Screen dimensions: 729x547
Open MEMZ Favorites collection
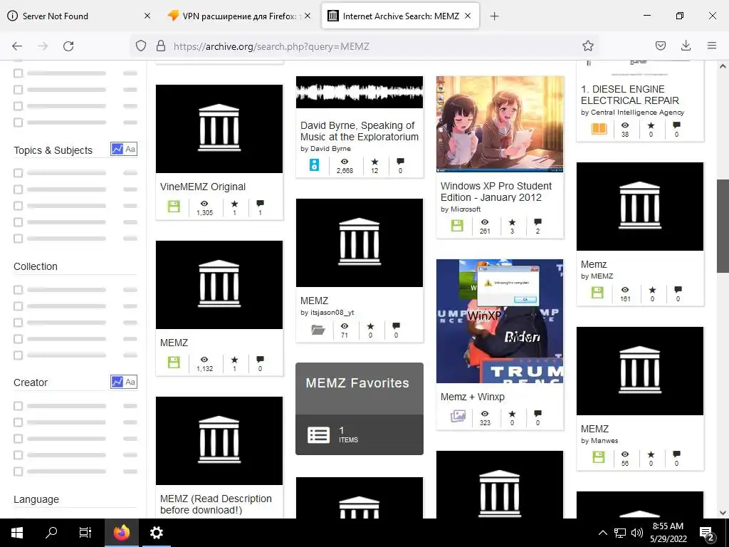click(360, 408)
